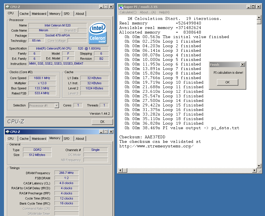Switch to About tab in top CPU-Z

[80, 14]
